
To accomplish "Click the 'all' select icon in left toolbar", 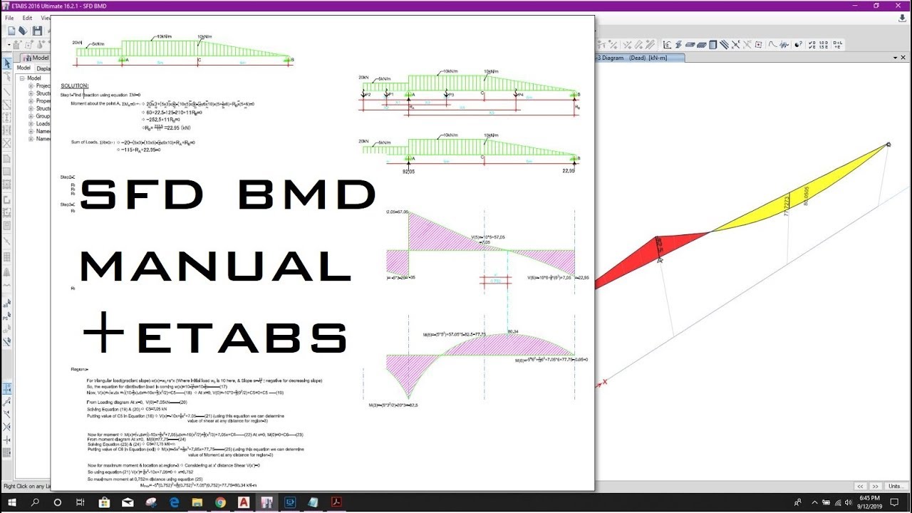I will (x=7, y=304).
